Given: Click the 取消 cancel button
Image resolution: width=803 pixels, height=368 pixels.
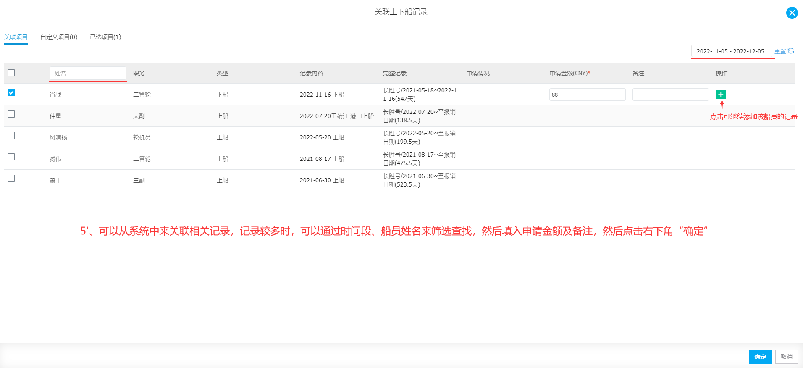Looking at the screenshot, I should click(786, 357).
